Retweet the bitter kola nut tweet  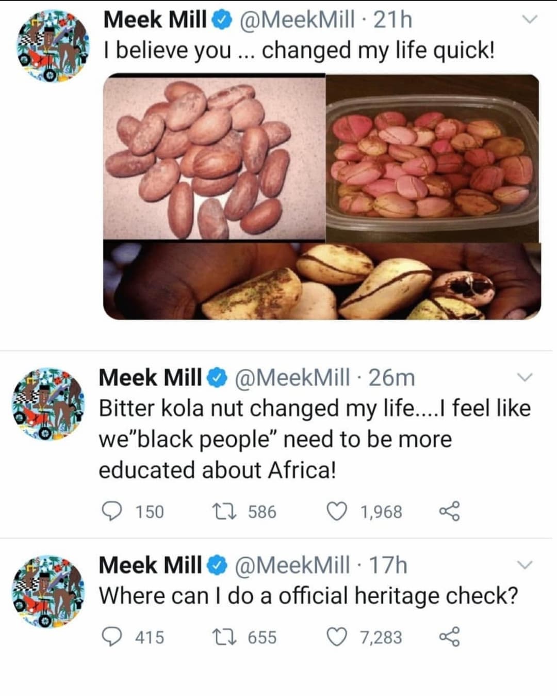click(224, 511)
